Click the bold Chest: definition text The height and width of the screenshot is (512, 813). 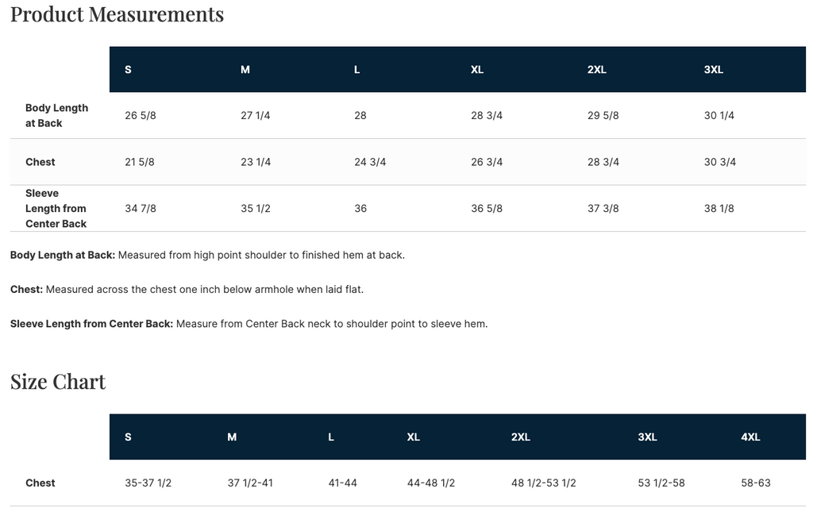(26, 290)
